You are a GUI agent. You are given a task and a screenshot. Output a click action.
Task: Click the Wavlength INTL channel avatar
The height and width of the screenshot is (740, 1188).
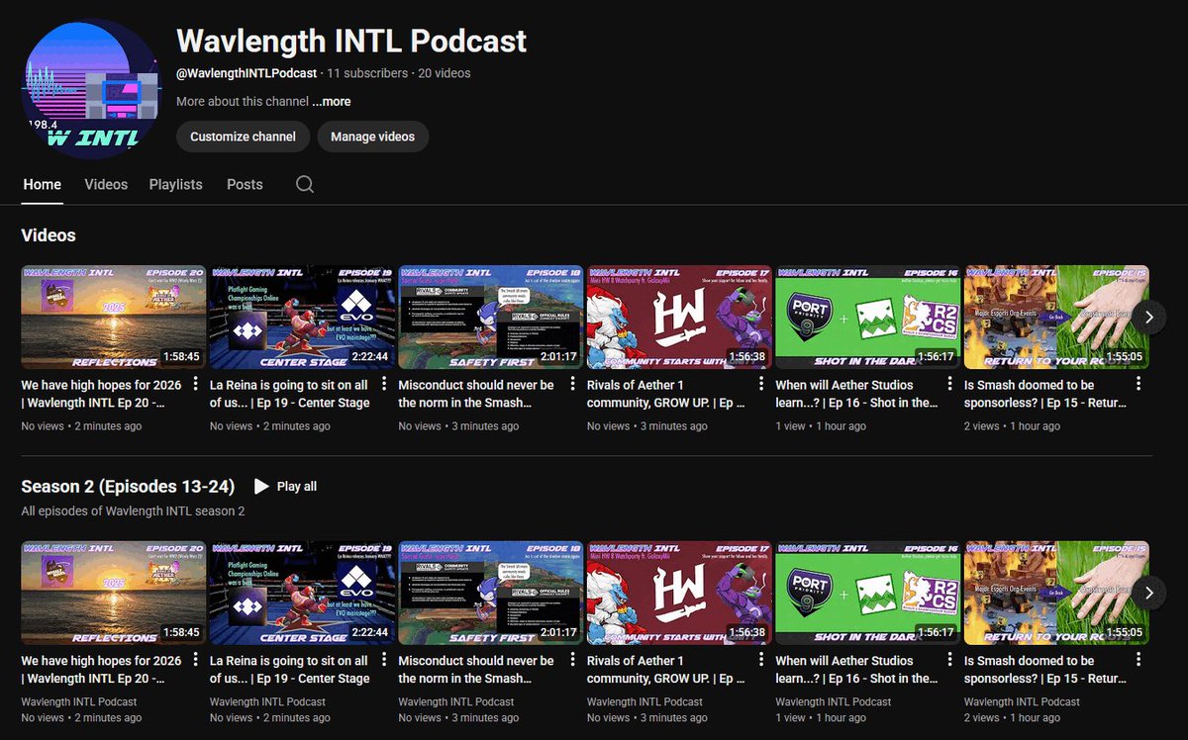pyautogui.click(x=89, y=87)
